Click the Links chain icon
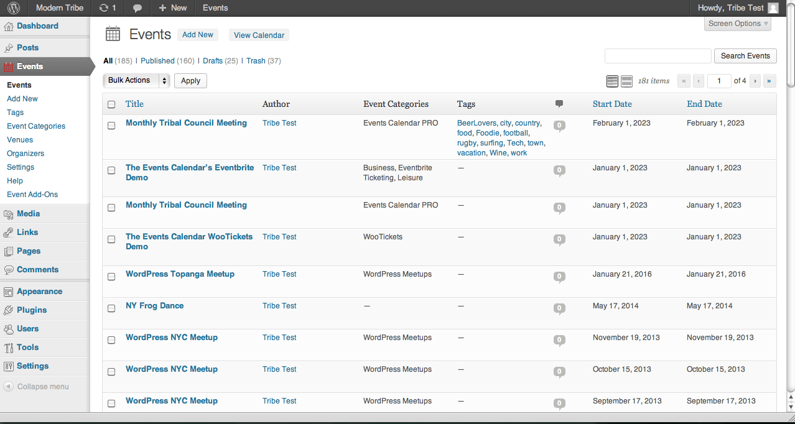Viewport: 795px width, 424px height. (9, 233)
